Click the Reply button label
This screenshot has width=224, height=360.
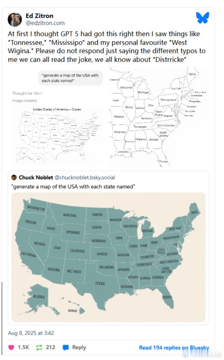(x=79, y=347)
